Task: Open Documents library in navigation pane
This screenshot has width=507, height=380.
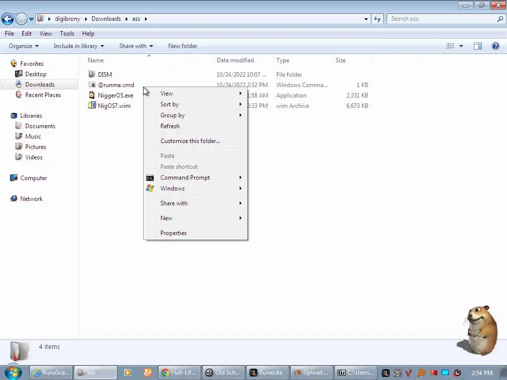Action: [40, 126]
